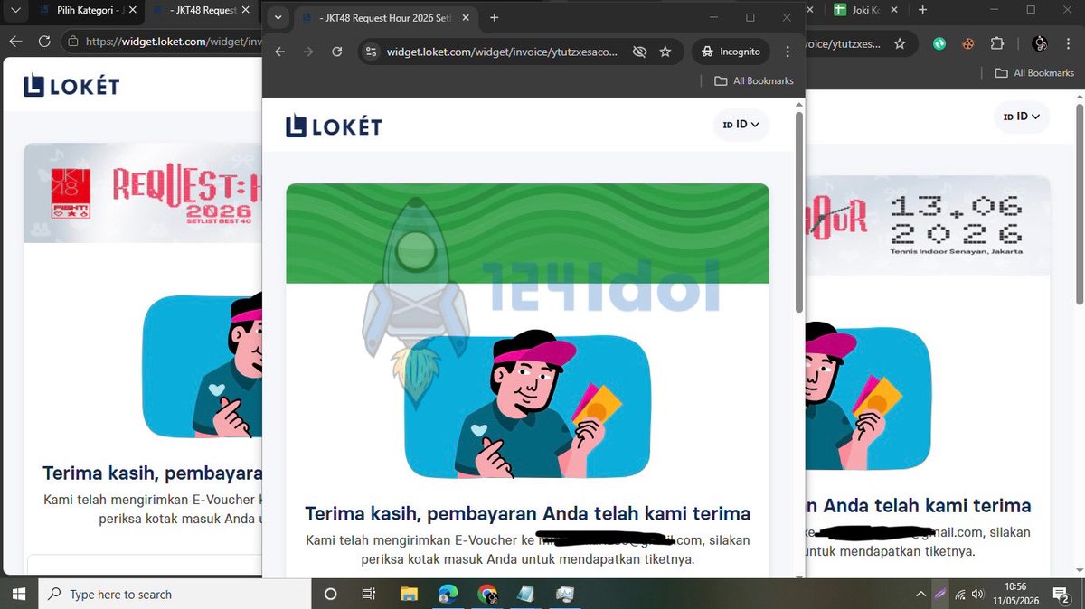
Task: Open the volume tray icon
Action: click(x=978, y=595)
